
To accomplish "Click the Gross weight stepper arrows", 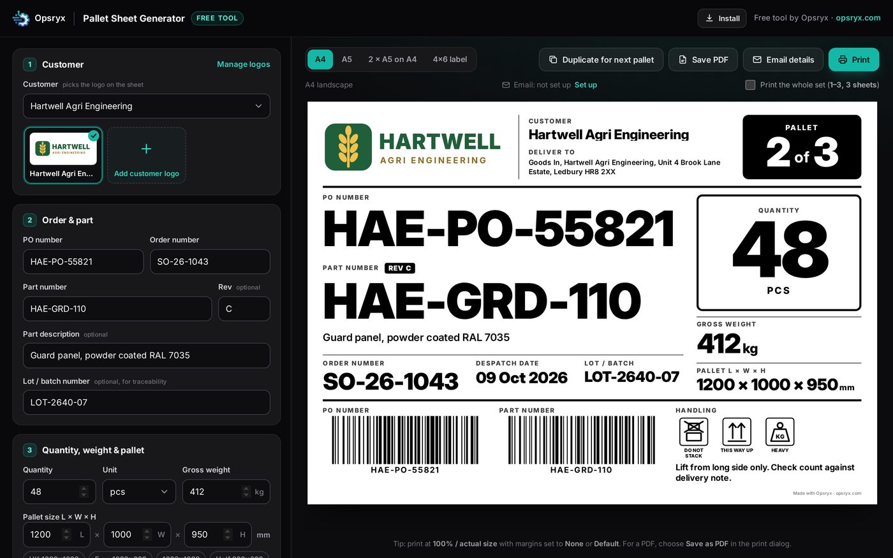I will [x=246, y=492].
